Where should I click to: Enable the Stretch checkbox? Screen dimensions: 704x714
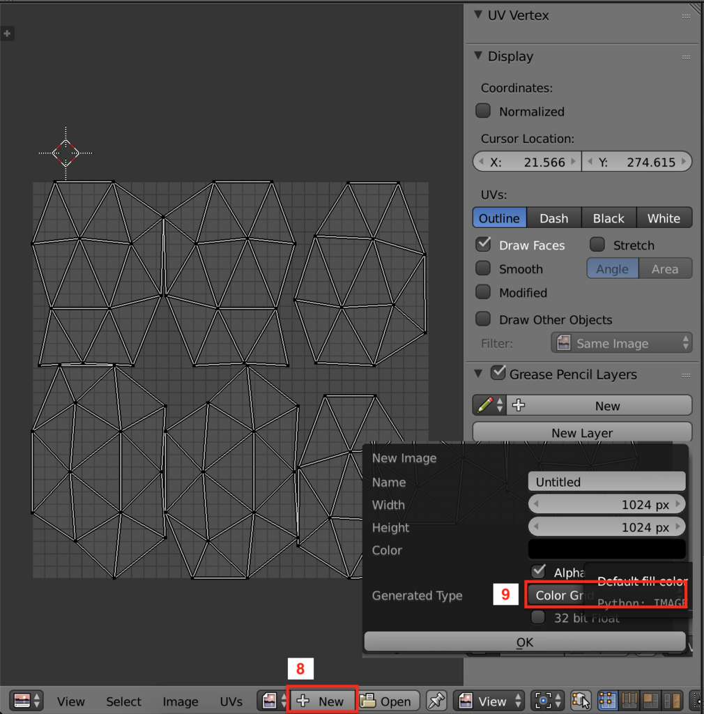(x=597, y=245)
